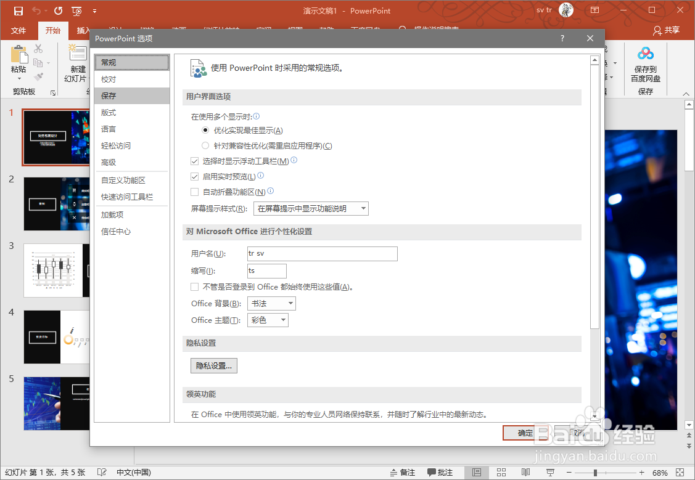The width and height of the screenshot is (695, 480).
Task: Switch to Slide Sorter view icon
Action: pos(501,473)
